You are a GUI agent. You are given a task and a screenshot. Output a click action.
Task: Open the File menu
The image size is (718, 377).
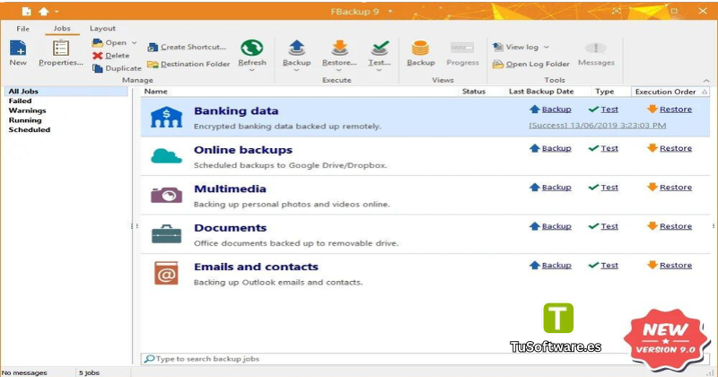click(23, 29)
